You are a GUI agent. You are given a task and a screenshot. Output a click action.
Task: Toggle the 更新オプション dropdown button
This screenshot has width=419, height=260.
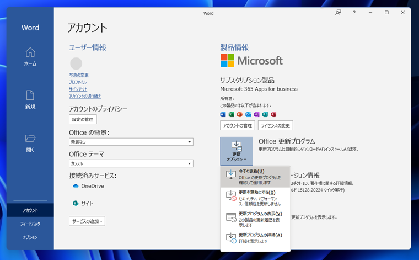click(237, 151)
